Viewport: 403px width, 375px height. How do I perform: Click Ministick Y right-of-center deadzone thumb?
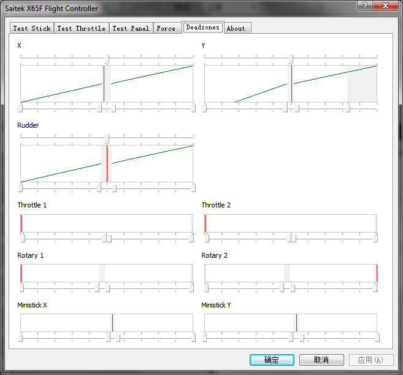(x=302, y=337)
